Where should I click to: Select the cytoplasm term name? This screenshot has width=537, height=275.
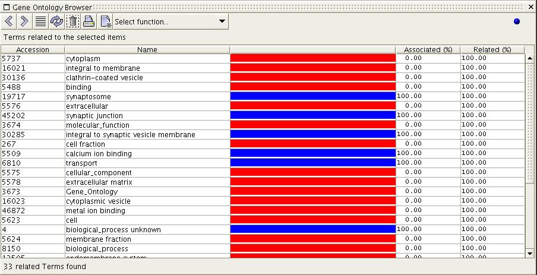pyautogui.click(x=83, y=59)
